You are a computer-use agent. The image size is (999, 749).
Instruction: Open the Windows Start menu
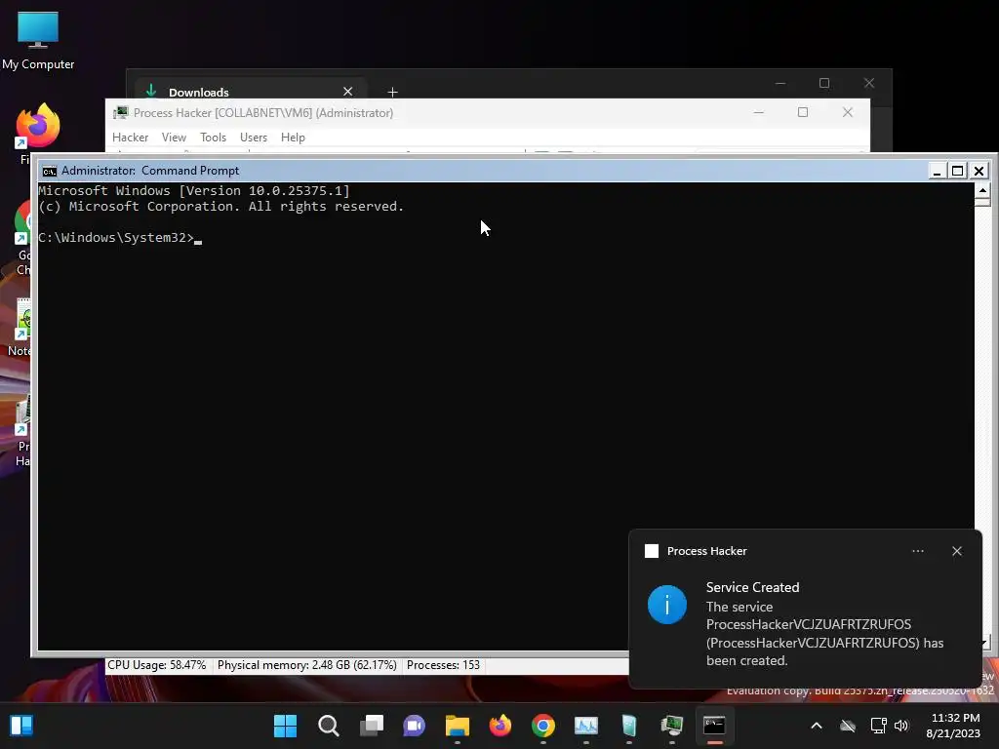(286, 726)
